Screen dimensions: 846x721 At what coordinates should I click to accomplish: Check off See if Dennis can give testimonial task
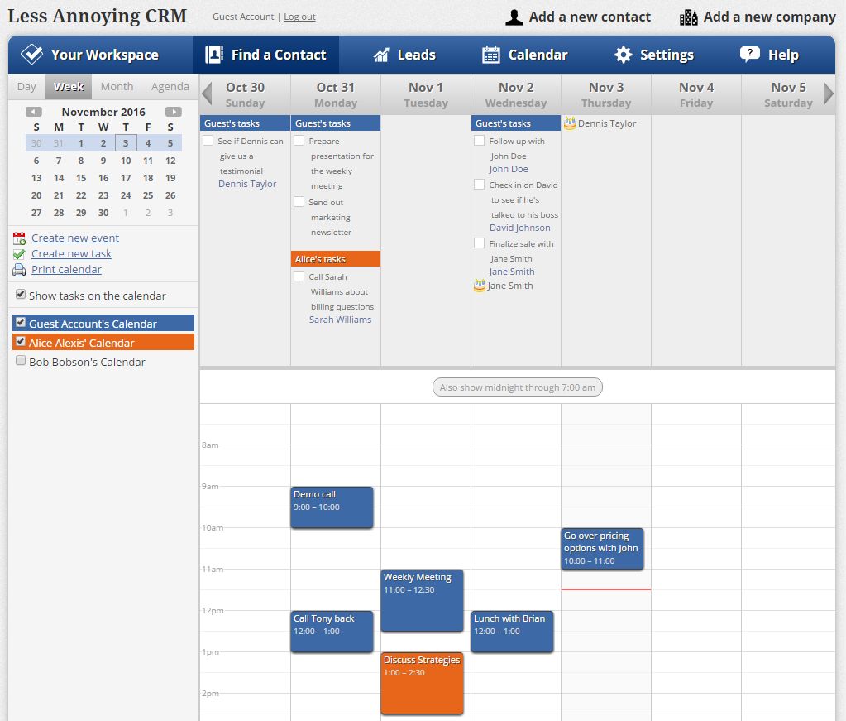(208, 141)
